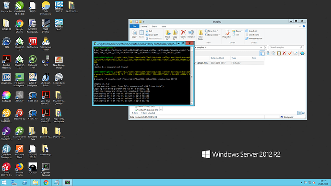This screenshot has height=186, width=331.
Task: Expand the Open dropdown in ribbon
Action: (237, 31)
